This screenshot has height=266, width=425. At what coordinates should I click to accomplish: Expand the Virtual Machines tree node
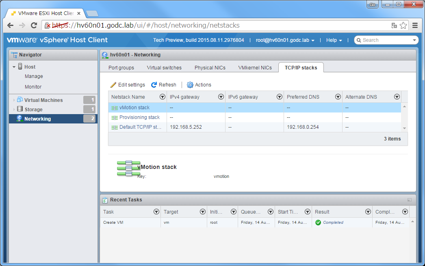click(x=14, y=100)
